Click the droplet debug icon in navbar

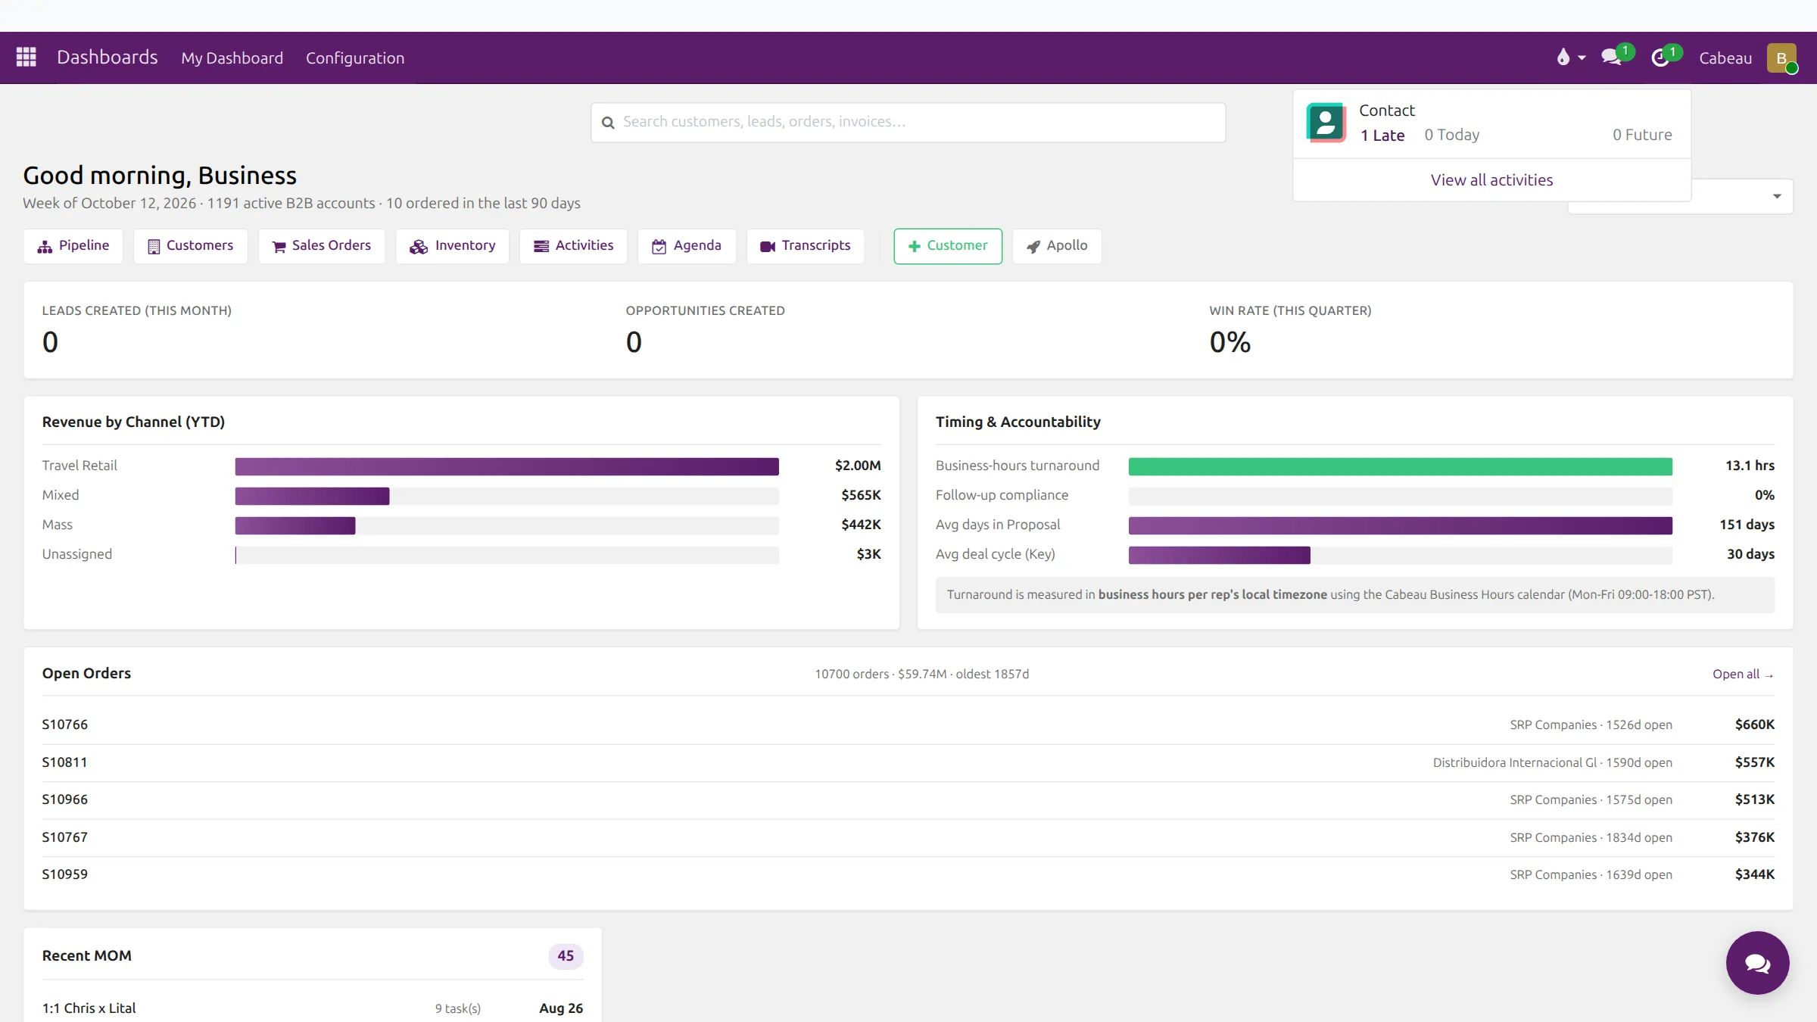point(1563,58)
